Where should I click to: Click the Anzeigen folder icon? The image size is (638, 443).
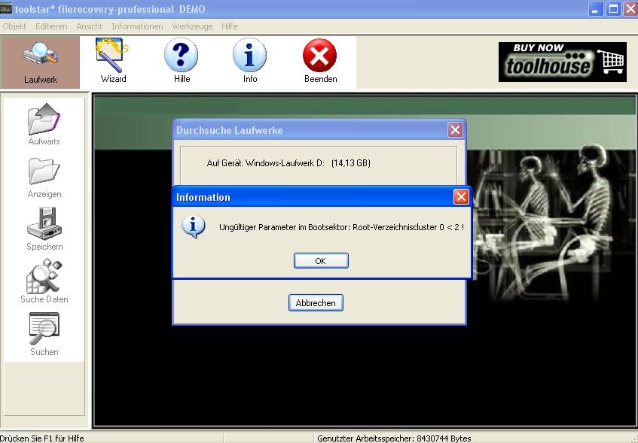44,178
